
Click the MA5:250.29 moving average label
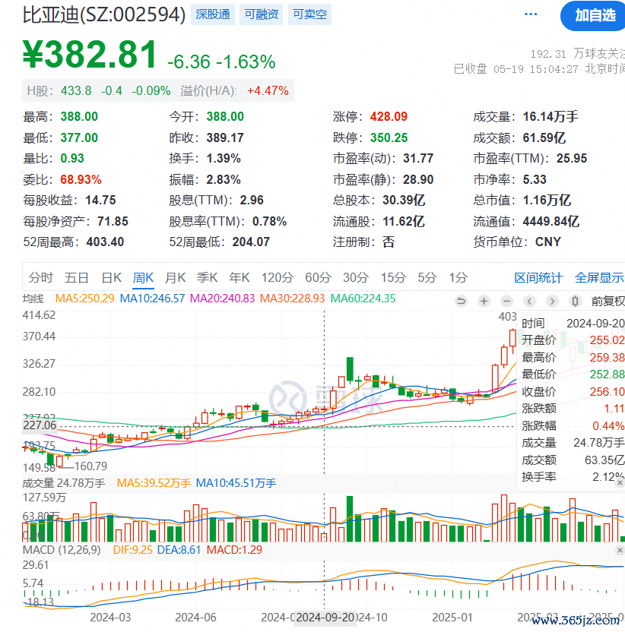click(x=84, y=299)
